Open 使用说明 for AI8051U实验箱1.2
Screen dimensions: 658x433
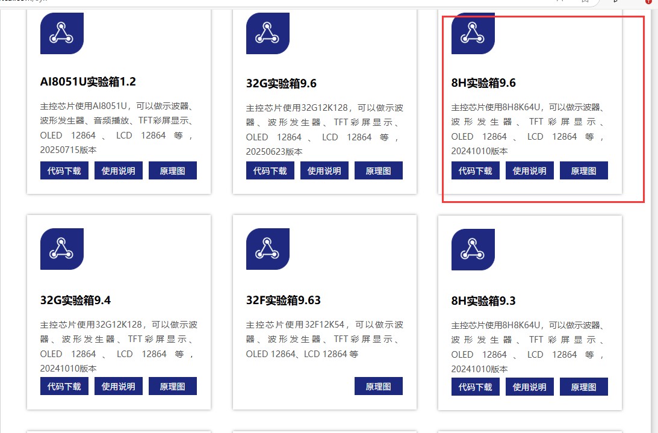tap(119, 170)
